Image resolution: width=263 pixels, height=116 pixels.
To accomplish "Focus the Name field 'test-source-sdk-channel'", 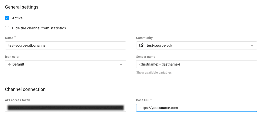I will [65, 45].
